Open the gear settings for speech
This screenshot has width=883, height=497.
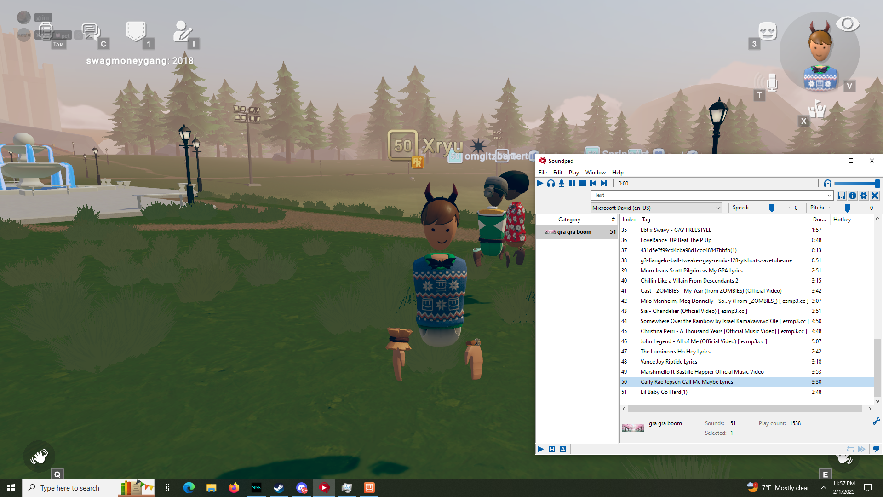click(x=864, y=196)
